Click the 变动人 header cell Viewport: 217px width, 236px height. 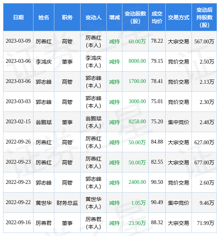coord(93,17)
